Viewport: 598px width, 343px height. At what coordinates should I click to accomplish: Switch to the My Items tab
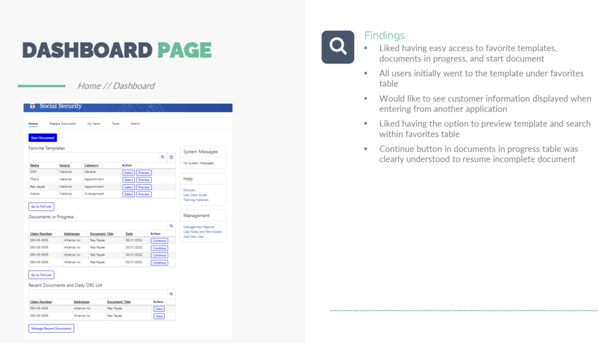tap(94, 124)
